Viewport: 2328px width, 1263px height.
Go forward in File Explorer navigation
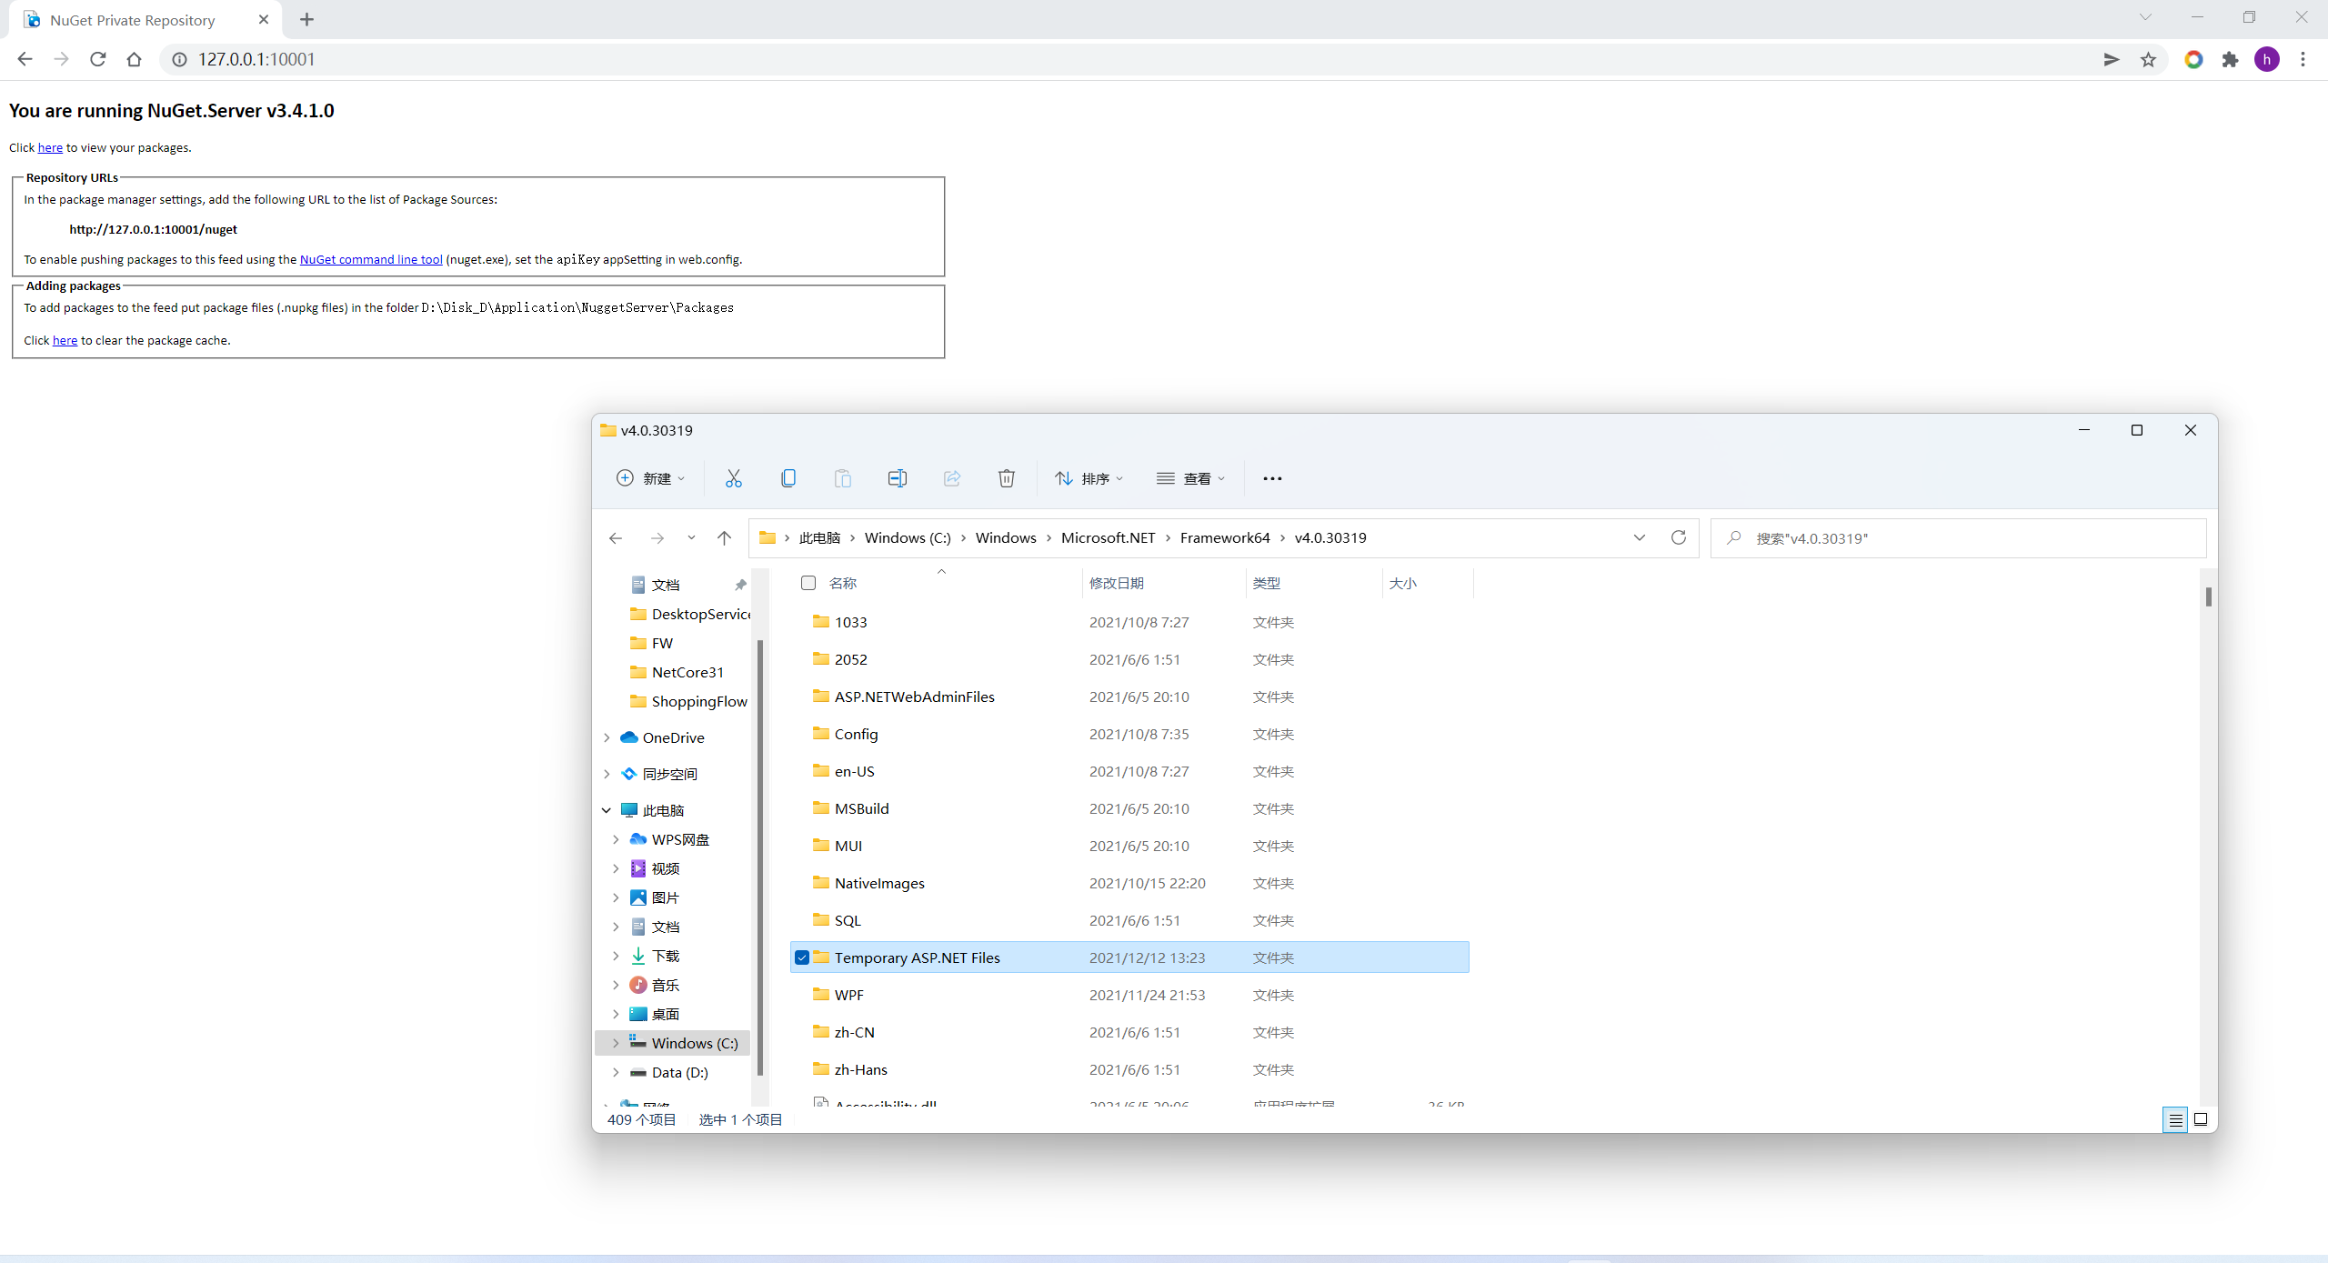657,538
